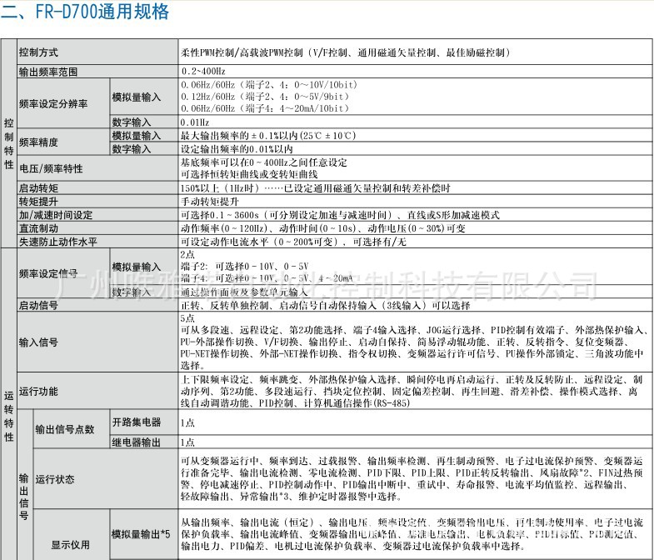The height and width of the screenshot is (560, 654).
Task: Select text 通过操作面板及参数单元输入
Action: click(x=244, y=292)
